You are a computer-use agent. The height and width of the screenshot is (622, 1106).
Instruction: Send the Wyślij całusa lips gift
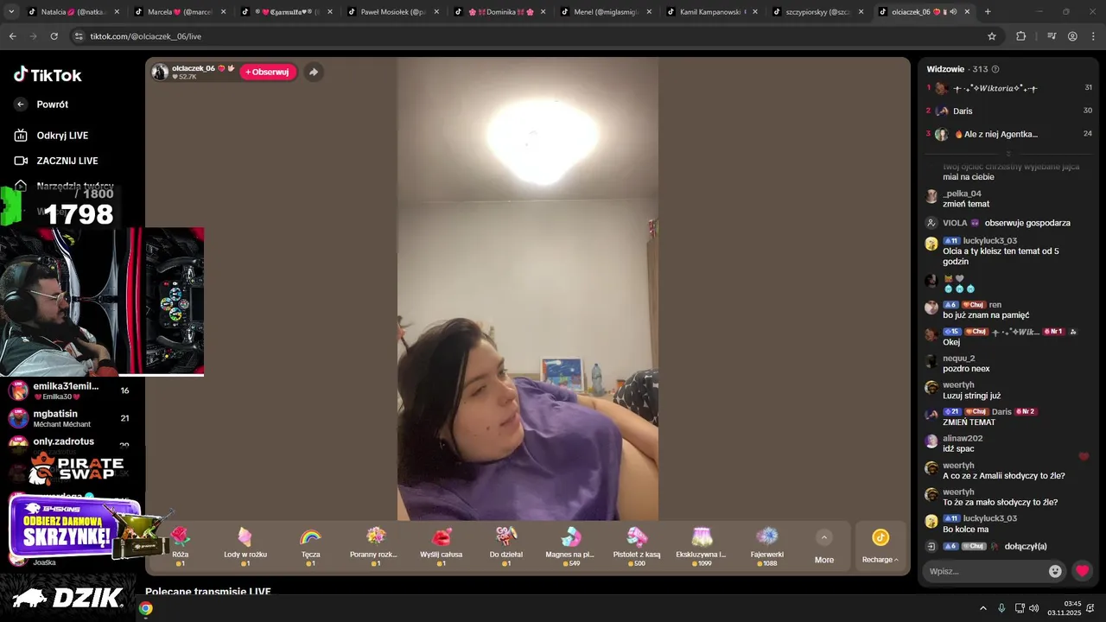(441, 546)
